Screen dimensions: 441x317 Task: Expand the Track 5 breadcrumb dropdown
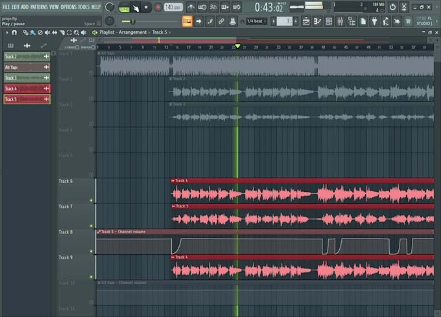[170, 32]
